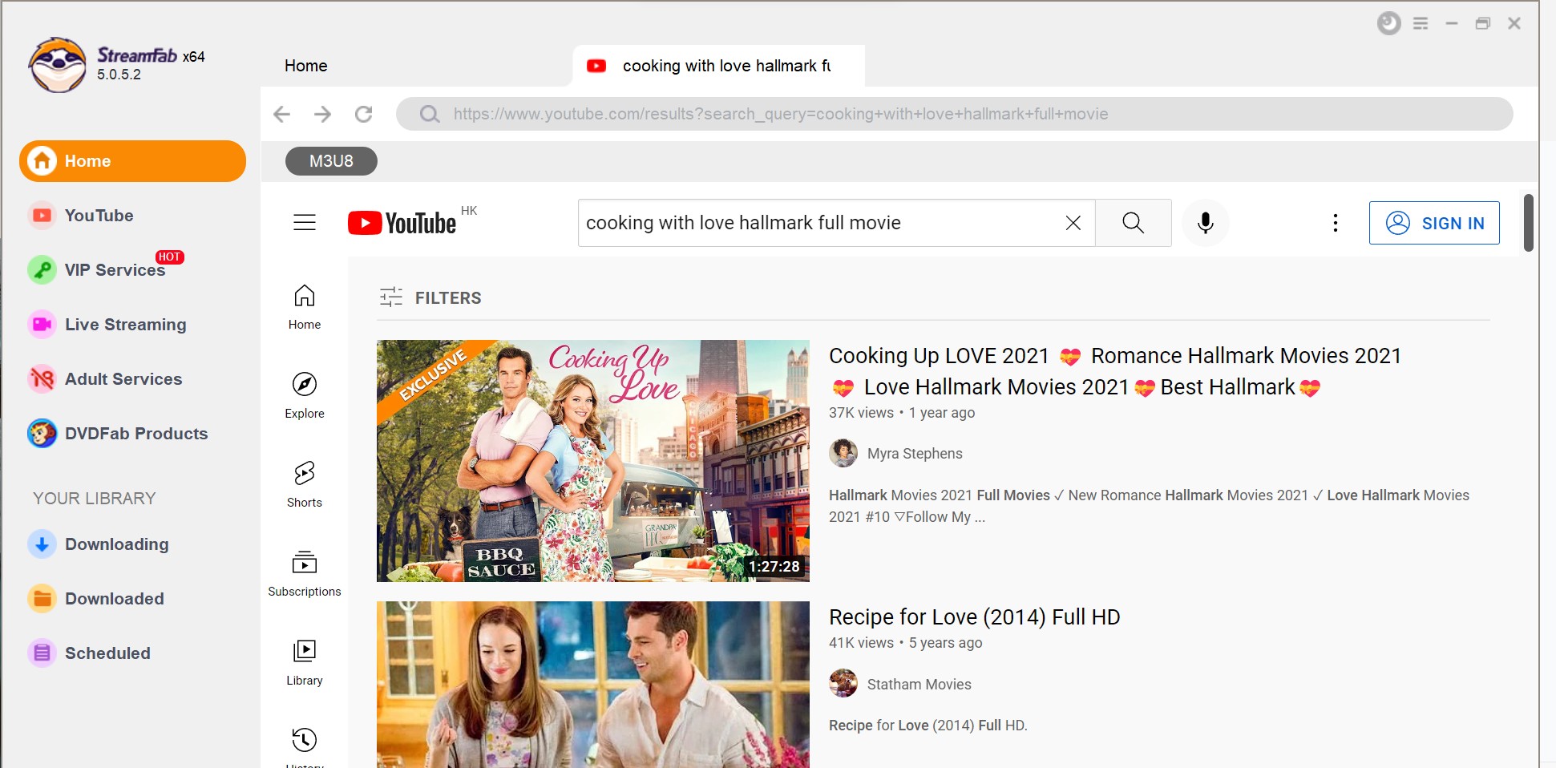Viewport: 1556px width, 768px height.
Task: Open StreamFab download history panel
Action: [1388, 23]
